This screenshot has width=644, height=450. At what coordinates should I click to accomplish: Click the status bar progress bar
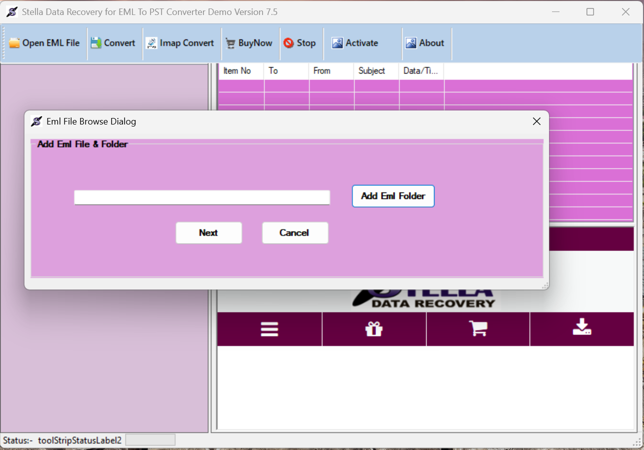coord(150,440)
